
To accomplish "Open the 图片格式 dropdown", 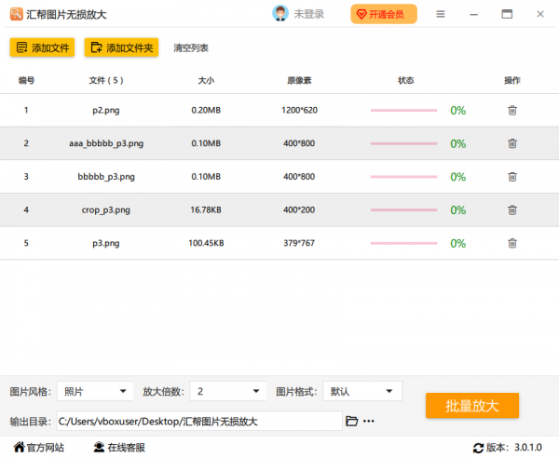I will 363,392.
